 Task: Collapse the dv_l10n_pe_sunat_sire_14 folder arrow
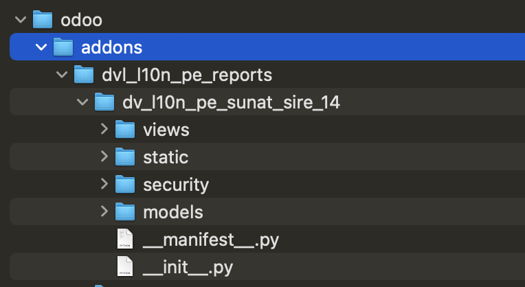coord(82,102)
